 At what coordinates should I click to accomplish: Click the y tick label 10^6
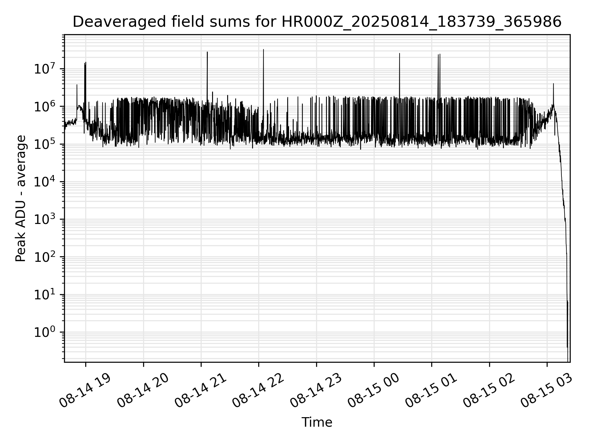[x=45, y=106]
